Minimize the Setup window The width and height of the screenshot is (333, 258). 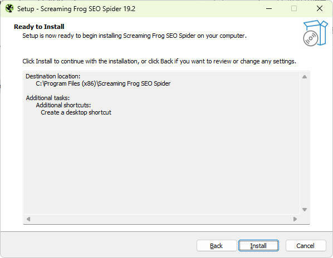[269, 9]
